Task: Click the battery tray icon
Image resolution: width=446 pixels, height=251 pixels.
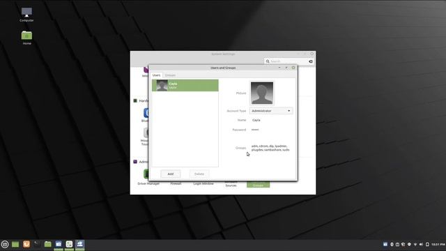Action: [427, 244]
